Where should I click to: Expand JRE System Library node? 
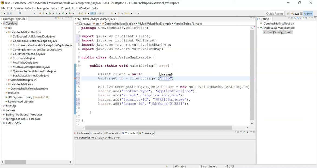coord(4,97)
